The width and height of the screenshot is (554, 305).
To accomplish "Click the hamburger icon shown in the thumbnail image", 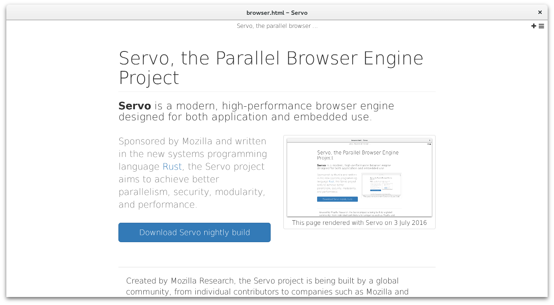I will click(x=430, y=144).
